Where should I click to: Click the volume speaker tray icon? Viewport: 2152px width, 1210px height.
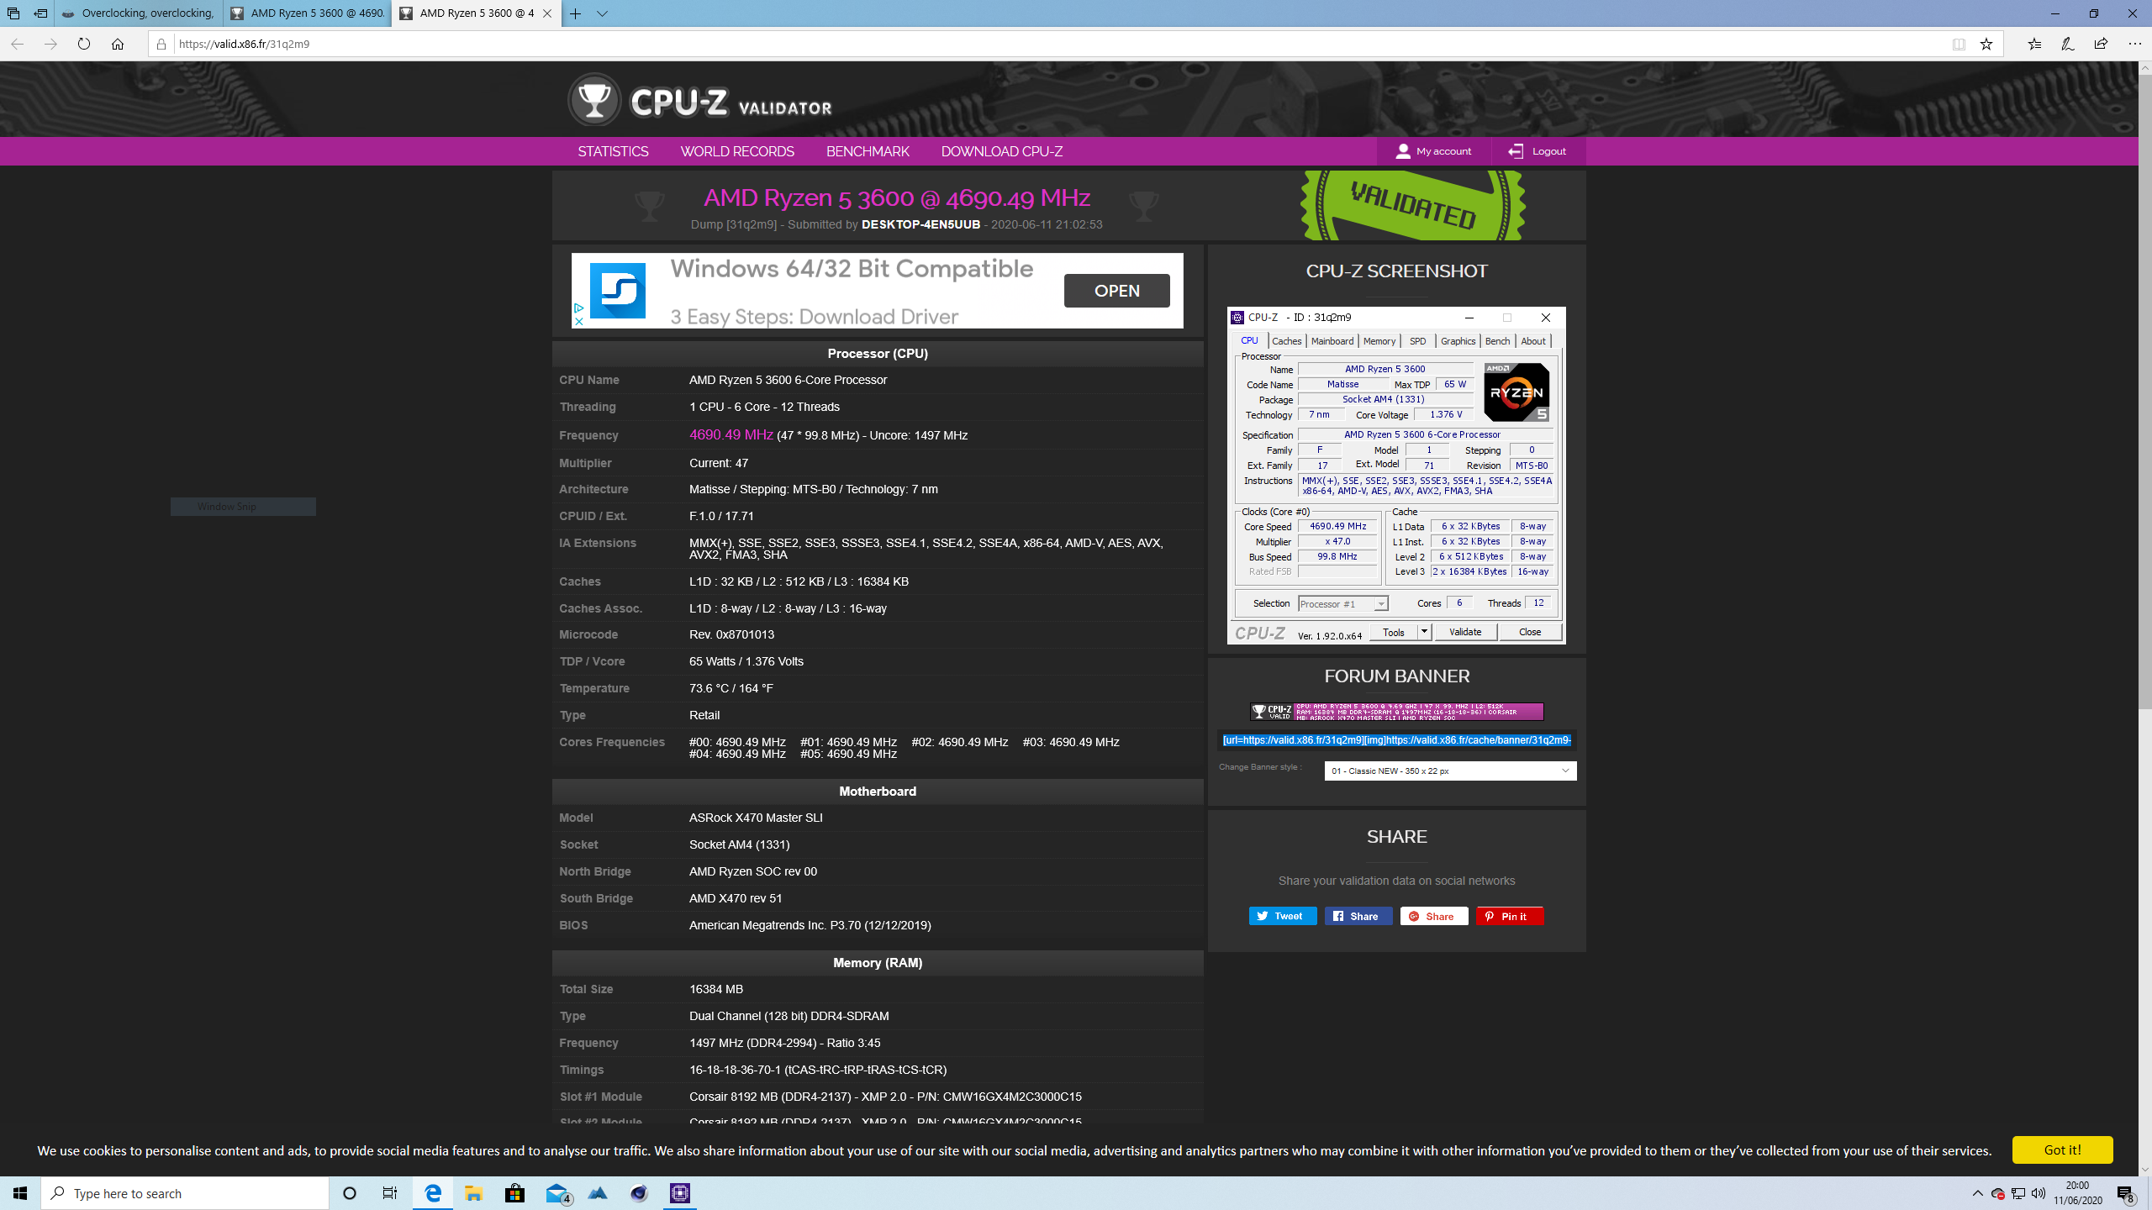pos(2039,1193)
